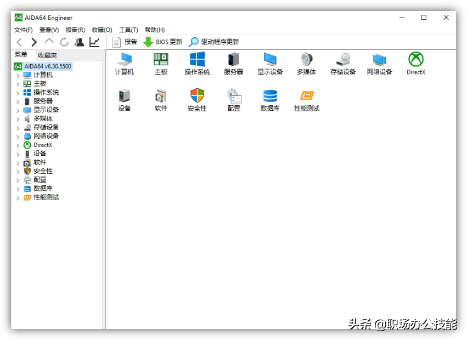Click the user silhouette toolbar icon
This screenshot has width=467, height=340.
[x=79, y=42]
